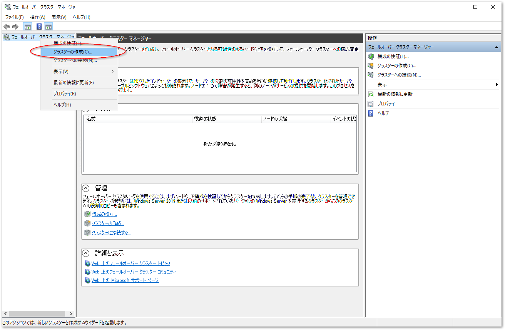Click the left arrow of the tree pane scrollbar
Screen dimensions: 505x330
point(5,314)
